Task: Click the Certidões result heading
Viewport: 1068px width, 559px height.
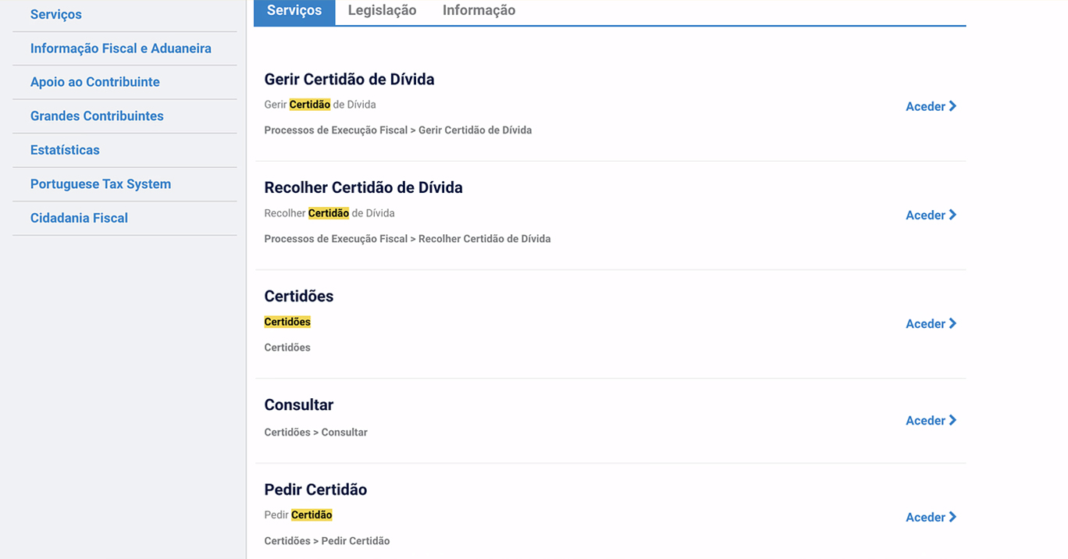Action: click(299, 297)
